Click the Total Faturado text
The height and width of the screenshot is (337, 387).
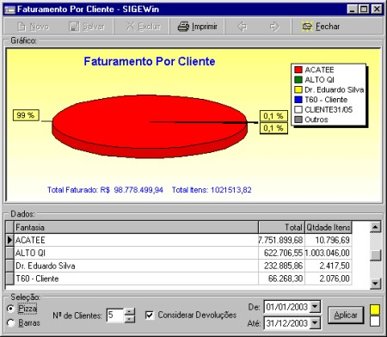[x=105, y=190]
